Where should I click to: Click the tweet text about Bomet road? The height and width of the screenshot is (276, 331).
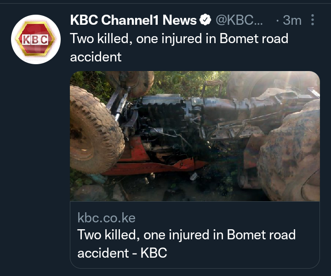point(179,48)
